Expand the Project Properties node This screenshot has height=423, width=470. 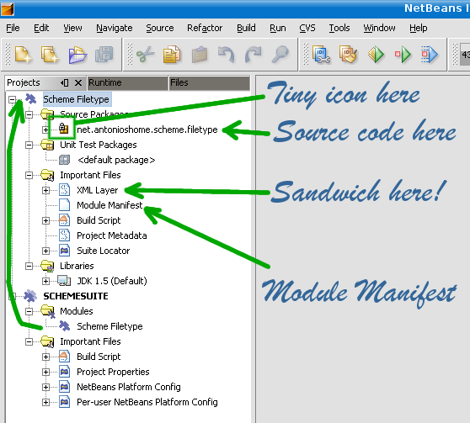coord(45,372)
